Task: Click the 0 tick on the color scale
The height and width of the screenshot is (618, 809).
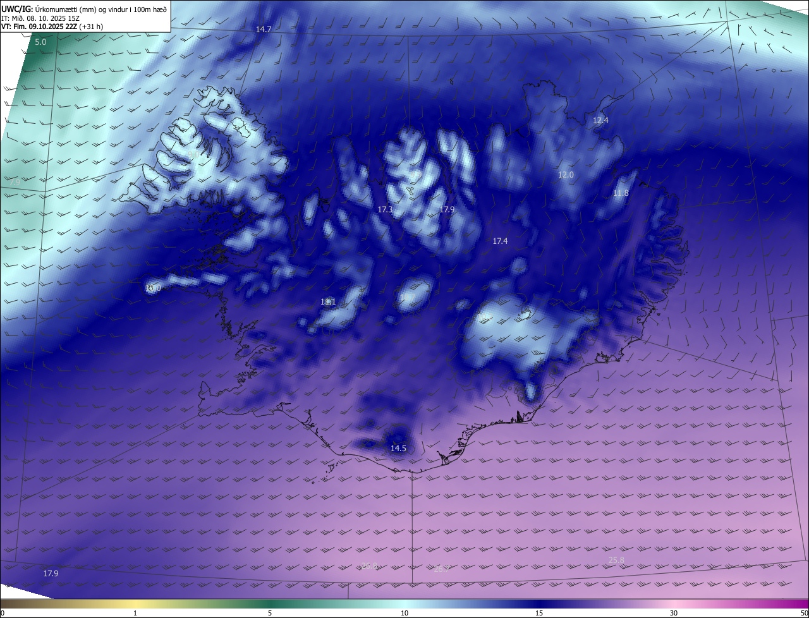Action: click(x=3, y=613)
